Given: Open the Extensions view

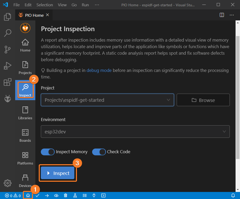Looking at the screenshot, I should (x=7, y=82).
